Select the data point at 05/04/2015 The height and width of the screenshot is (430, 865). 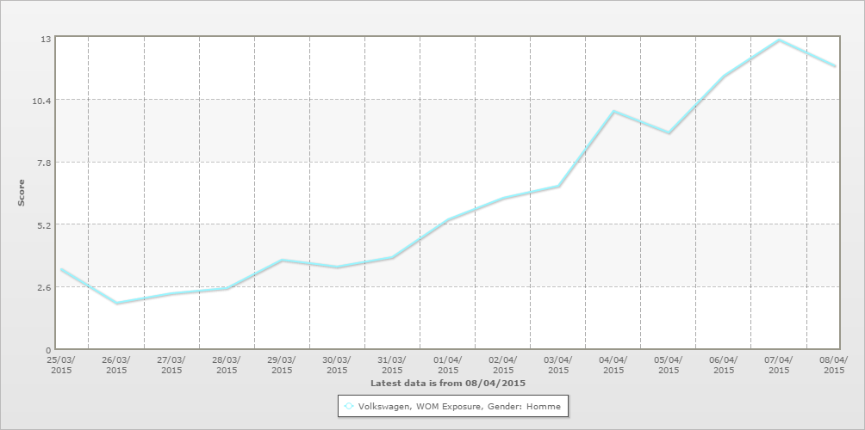tap(669, 133)
